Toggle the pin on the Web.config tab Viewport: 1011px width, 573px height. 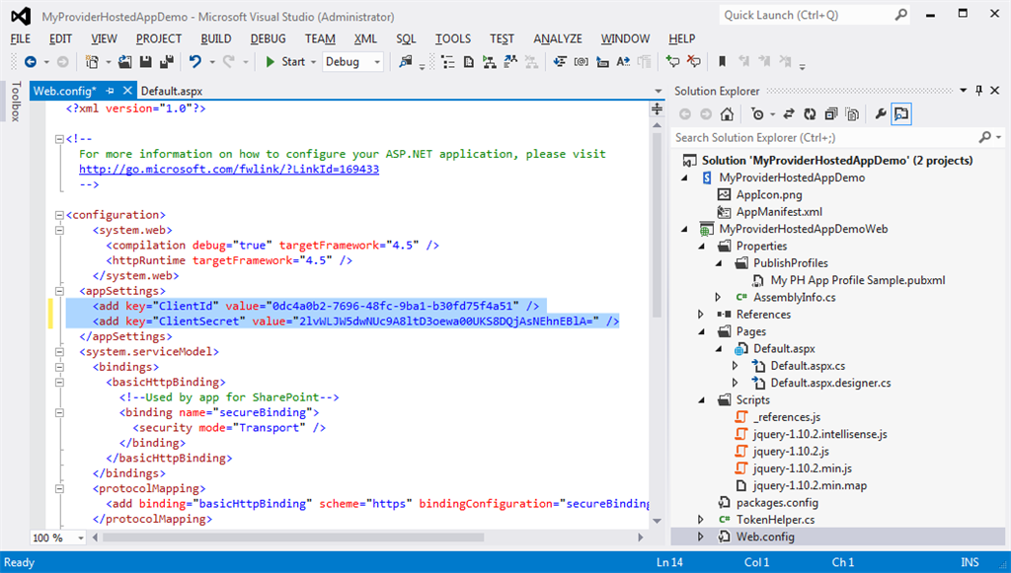pos(108,89)
